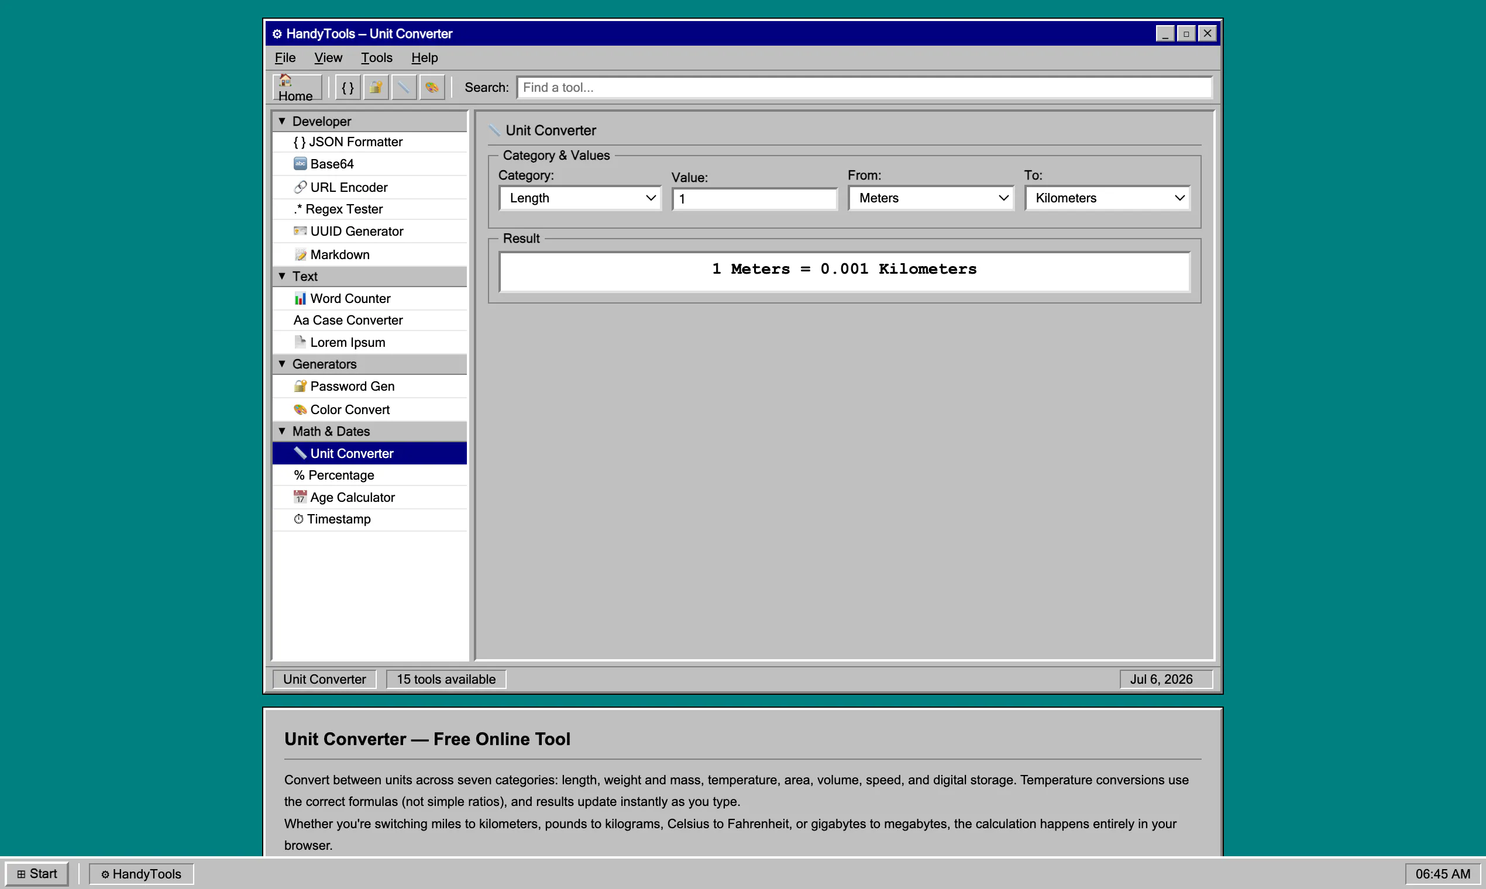
Task: Open JSON Formatter from toolbar braces icon
Action: [348, 88]
